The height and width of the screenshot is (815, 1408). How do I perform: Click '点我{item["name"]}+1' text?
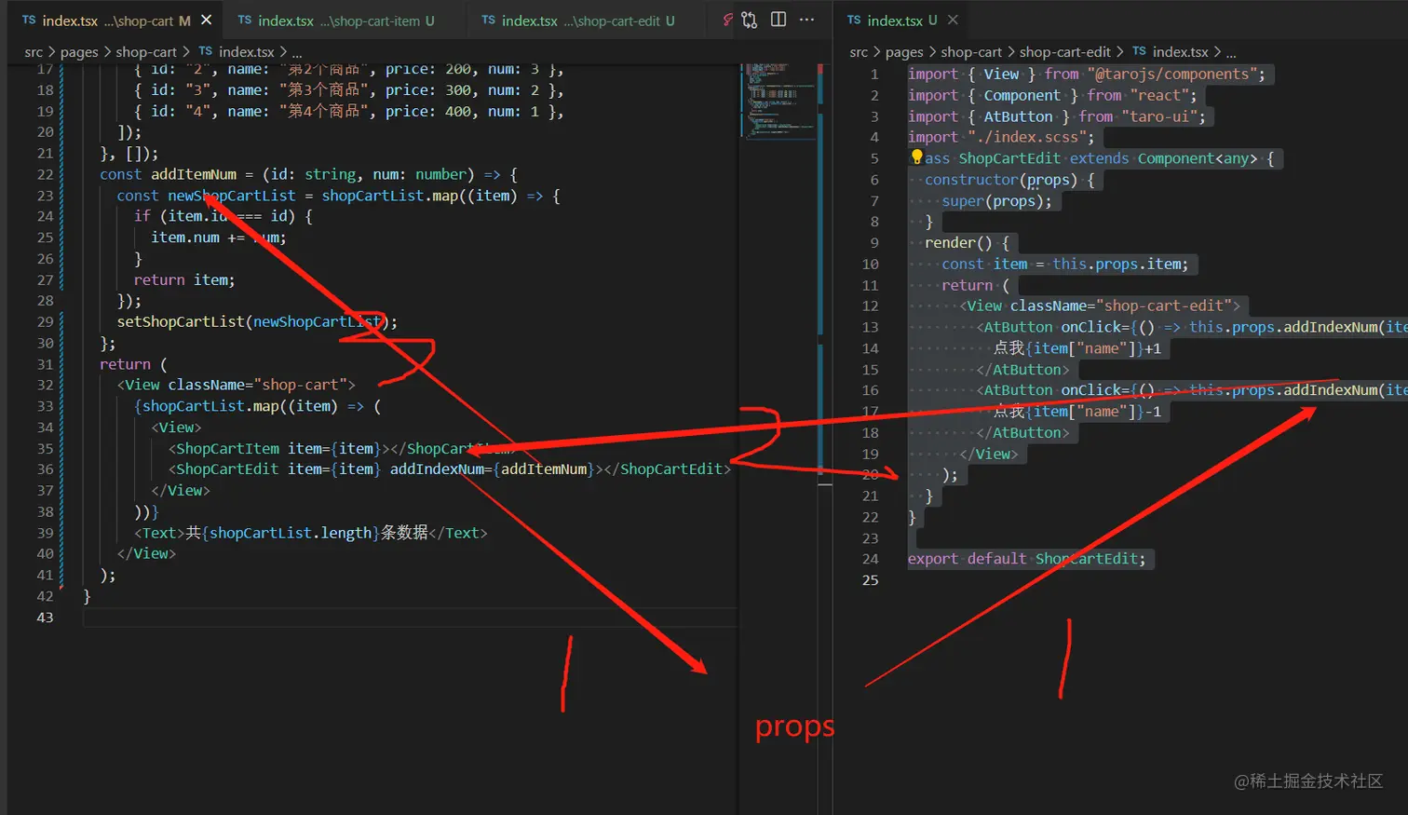coord(1077,348)
